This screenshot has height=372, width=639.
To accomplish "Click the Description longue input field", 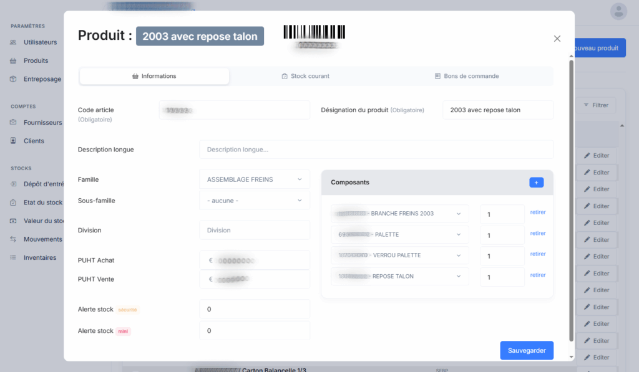I will [376, 150].
